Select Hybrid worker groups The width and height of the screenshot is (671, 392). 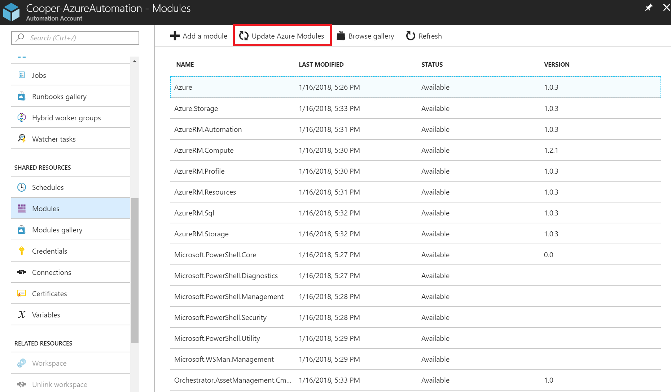[71, 117]
